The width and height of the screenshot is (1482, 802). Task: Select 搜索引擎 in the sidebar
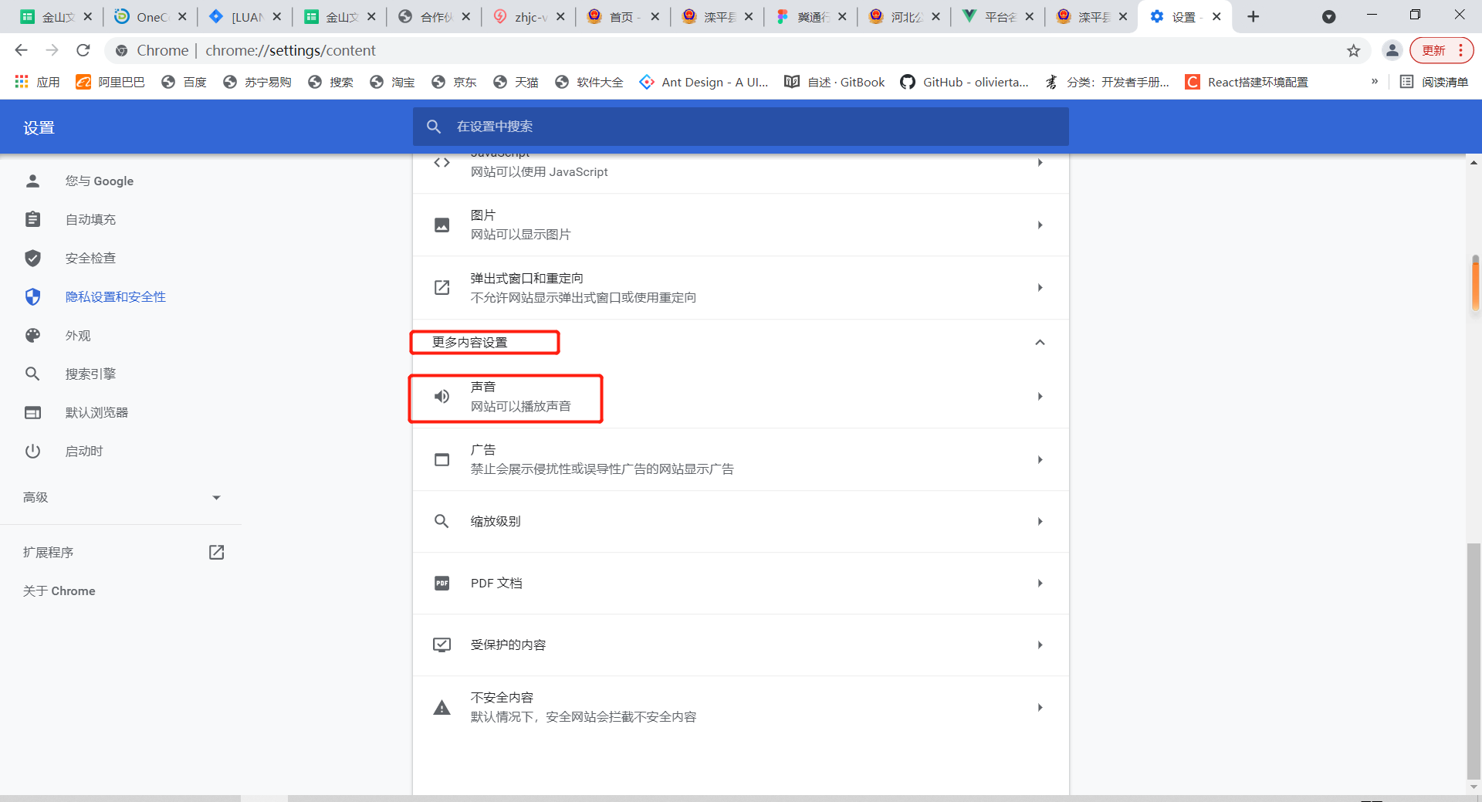click(90, 374)
